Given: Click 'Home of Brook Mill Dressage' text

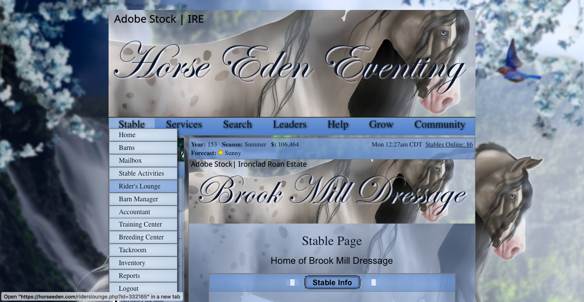Looking at the screenshot, I should (332, 261).
